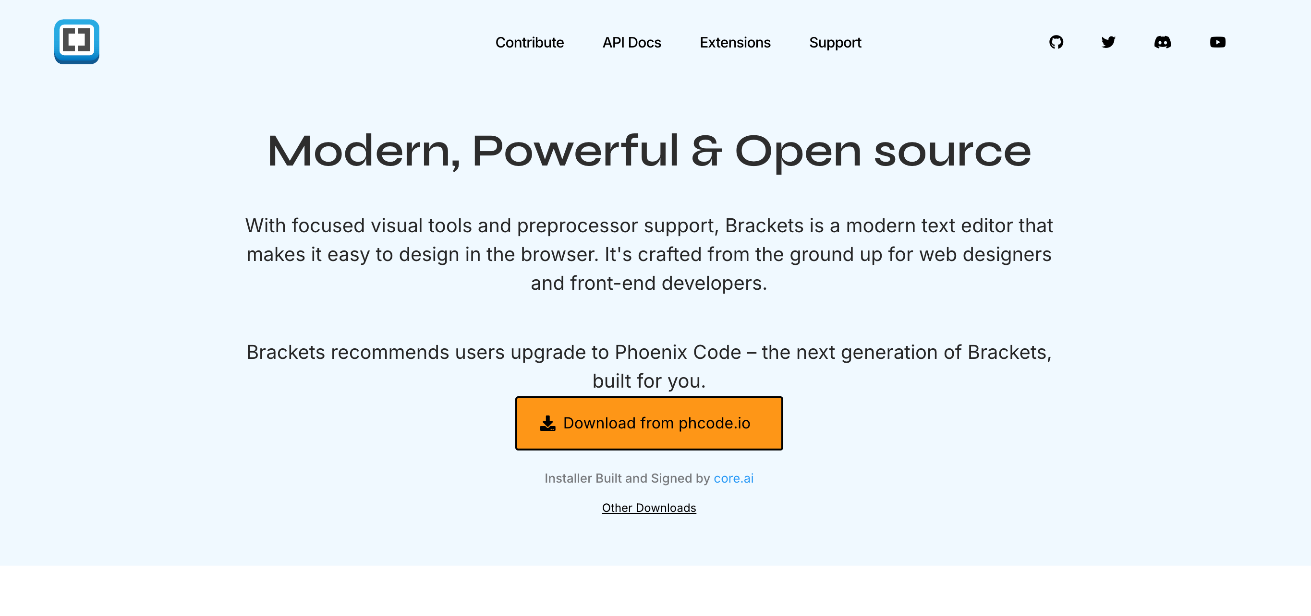Navigate to API Docs
Screen dimensions: 1311x616
click(631, 43)
